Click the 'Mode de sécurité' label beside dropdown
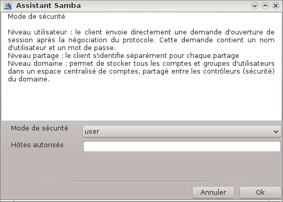 (40, 128)
